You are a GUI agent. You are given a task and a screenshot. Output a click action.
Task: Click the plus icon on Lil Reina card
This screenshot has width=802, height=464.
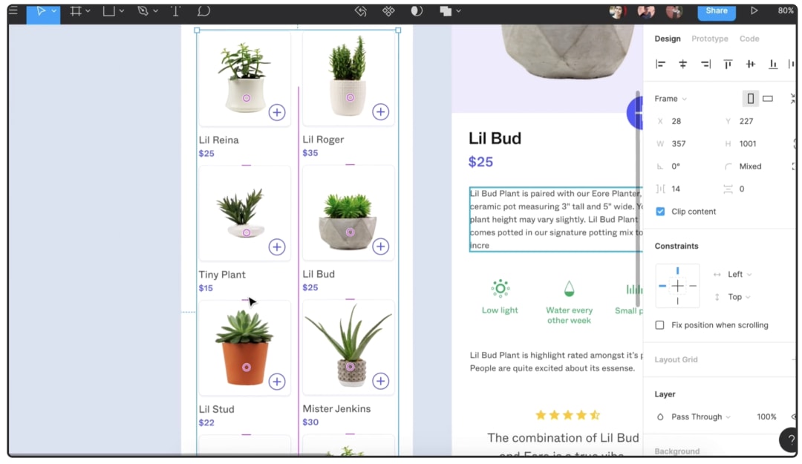point(277,112)
